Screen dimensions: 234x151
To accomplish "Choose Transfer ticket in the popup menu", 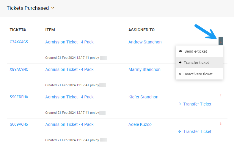I will point(196,62).
